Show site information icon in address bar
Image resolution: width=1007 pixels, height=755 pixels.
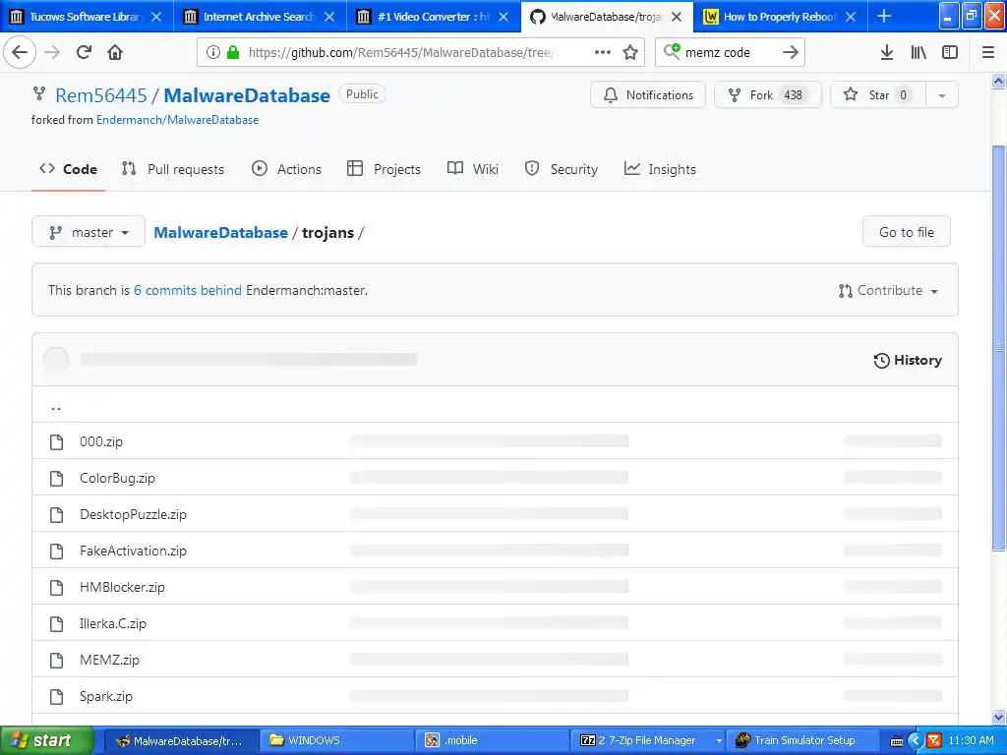click(213, 53)
